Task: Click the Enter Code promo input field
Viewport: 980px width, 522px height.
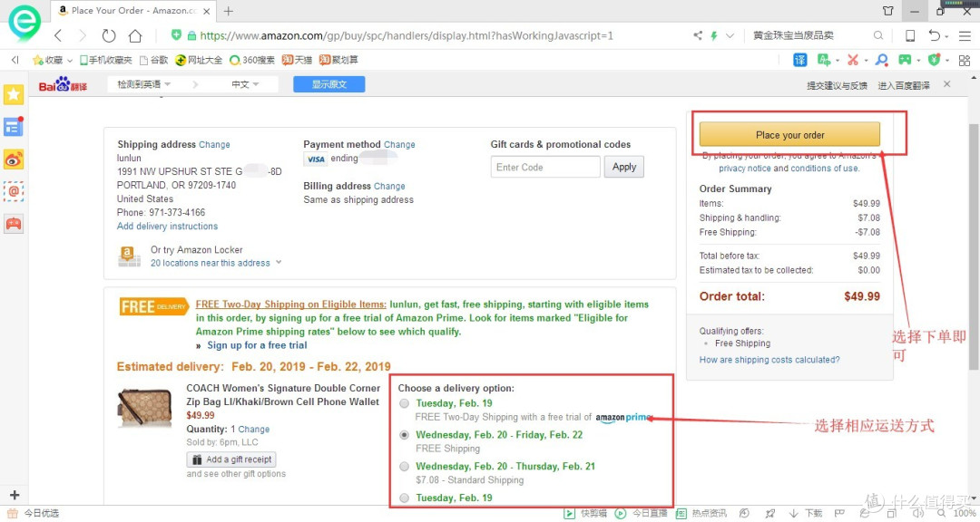Action: coord(545,167)
